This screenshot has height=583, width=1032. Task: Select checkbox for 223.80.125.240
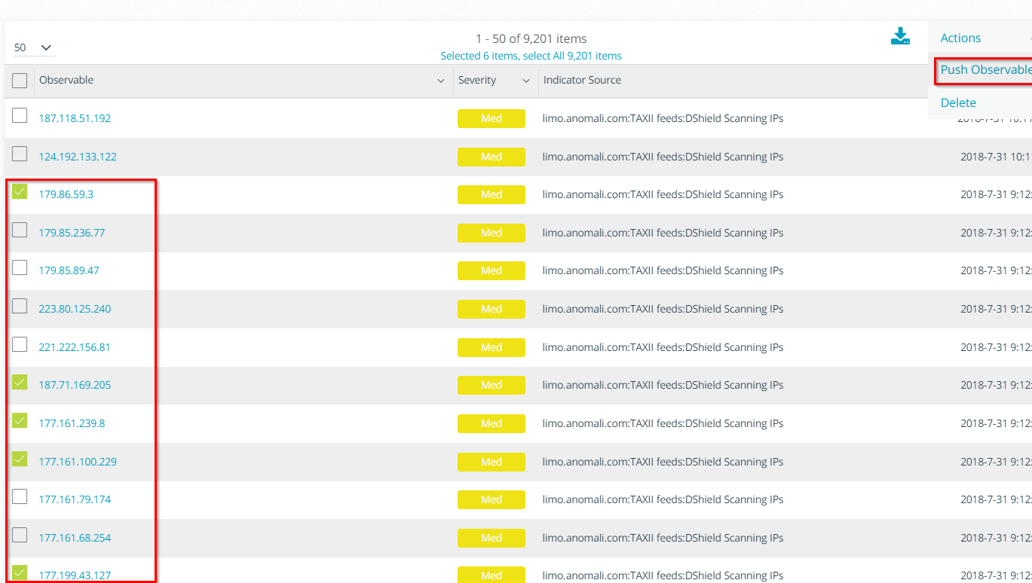(20, 307)
